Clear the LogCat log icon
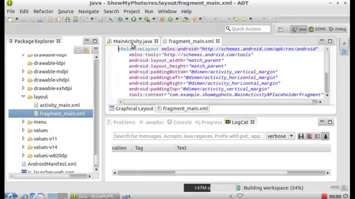The width and height of the screenshot is (355, 199). pyautogui.click(x=309, y=136)
